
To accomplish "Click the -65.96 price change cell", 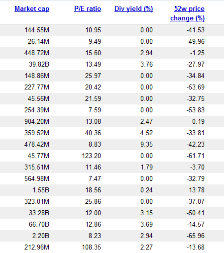I will coord(196,236).
